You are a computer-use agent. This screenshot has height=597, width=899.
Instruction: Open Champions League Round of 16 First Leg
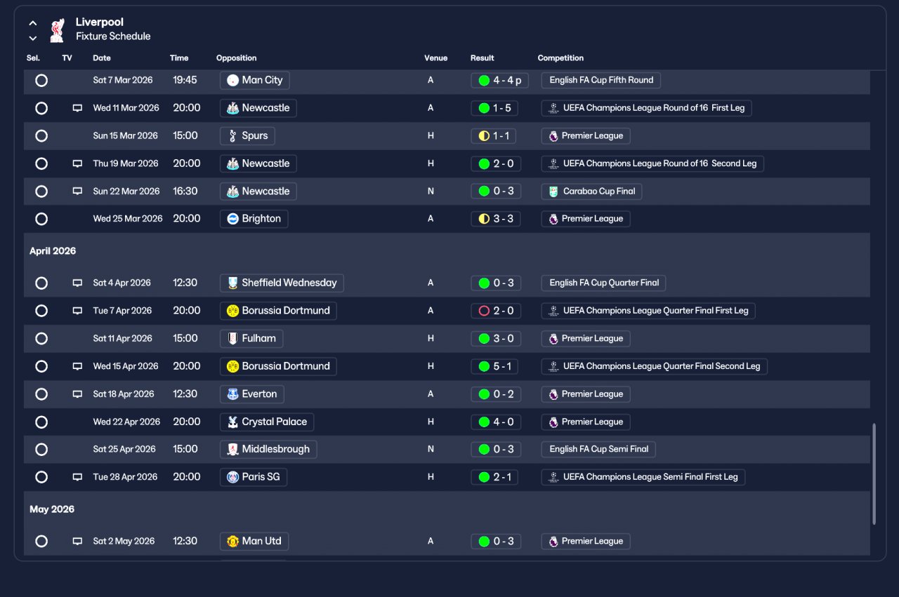[x=647, y=108]
